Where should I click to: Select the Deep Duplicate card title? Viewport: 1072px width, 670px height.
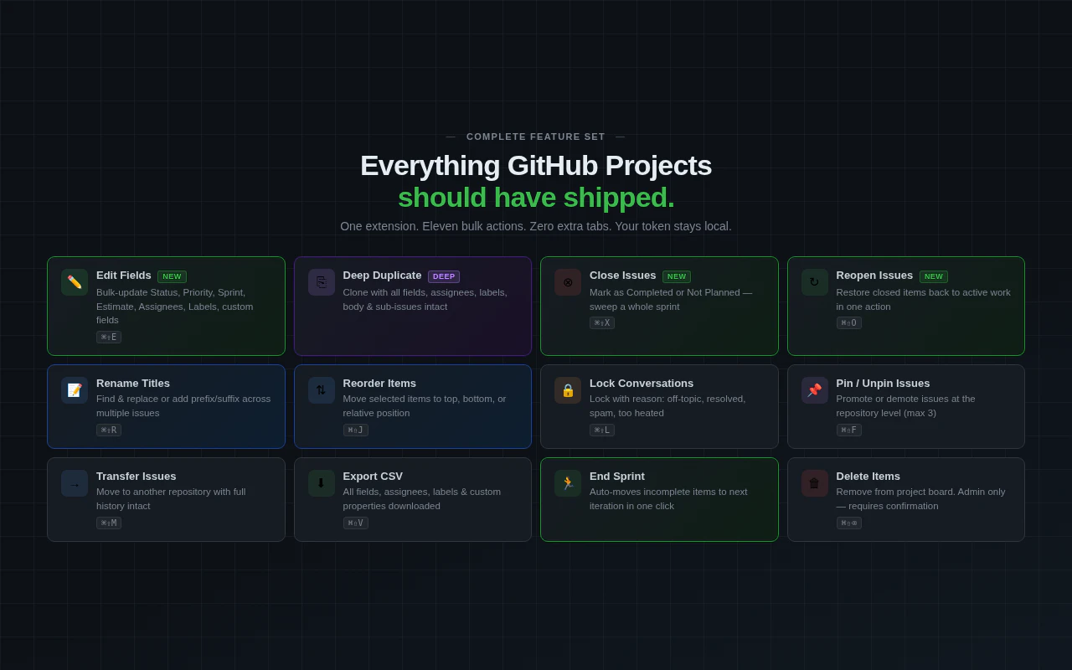coord(382,276)
